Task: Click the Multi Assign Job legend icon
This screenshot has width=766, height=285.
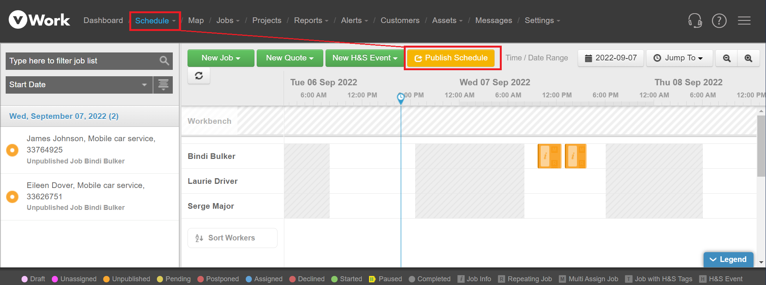Action: 563,279
